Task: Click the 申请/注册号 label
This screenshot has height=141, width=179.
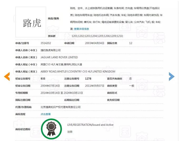Action: click(x=22, y=43)
